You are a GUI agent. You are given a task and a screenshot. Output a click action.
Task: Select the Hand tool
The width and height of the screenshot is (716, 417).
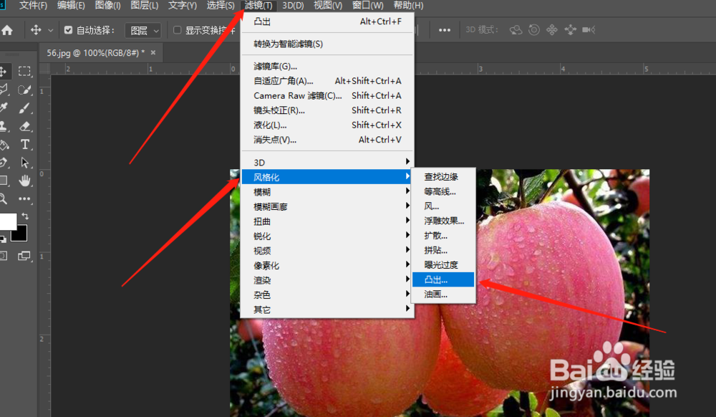tap(24, 181)
